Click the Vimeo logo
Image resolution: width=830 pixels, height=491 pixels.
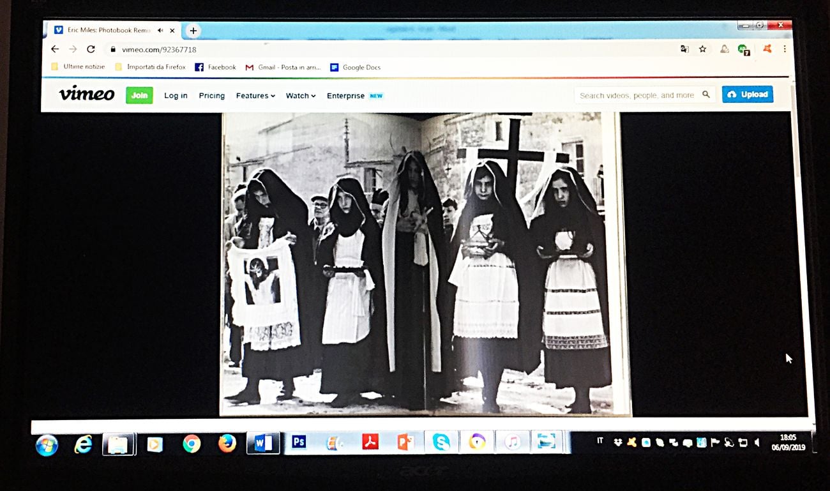click(87, 94)
